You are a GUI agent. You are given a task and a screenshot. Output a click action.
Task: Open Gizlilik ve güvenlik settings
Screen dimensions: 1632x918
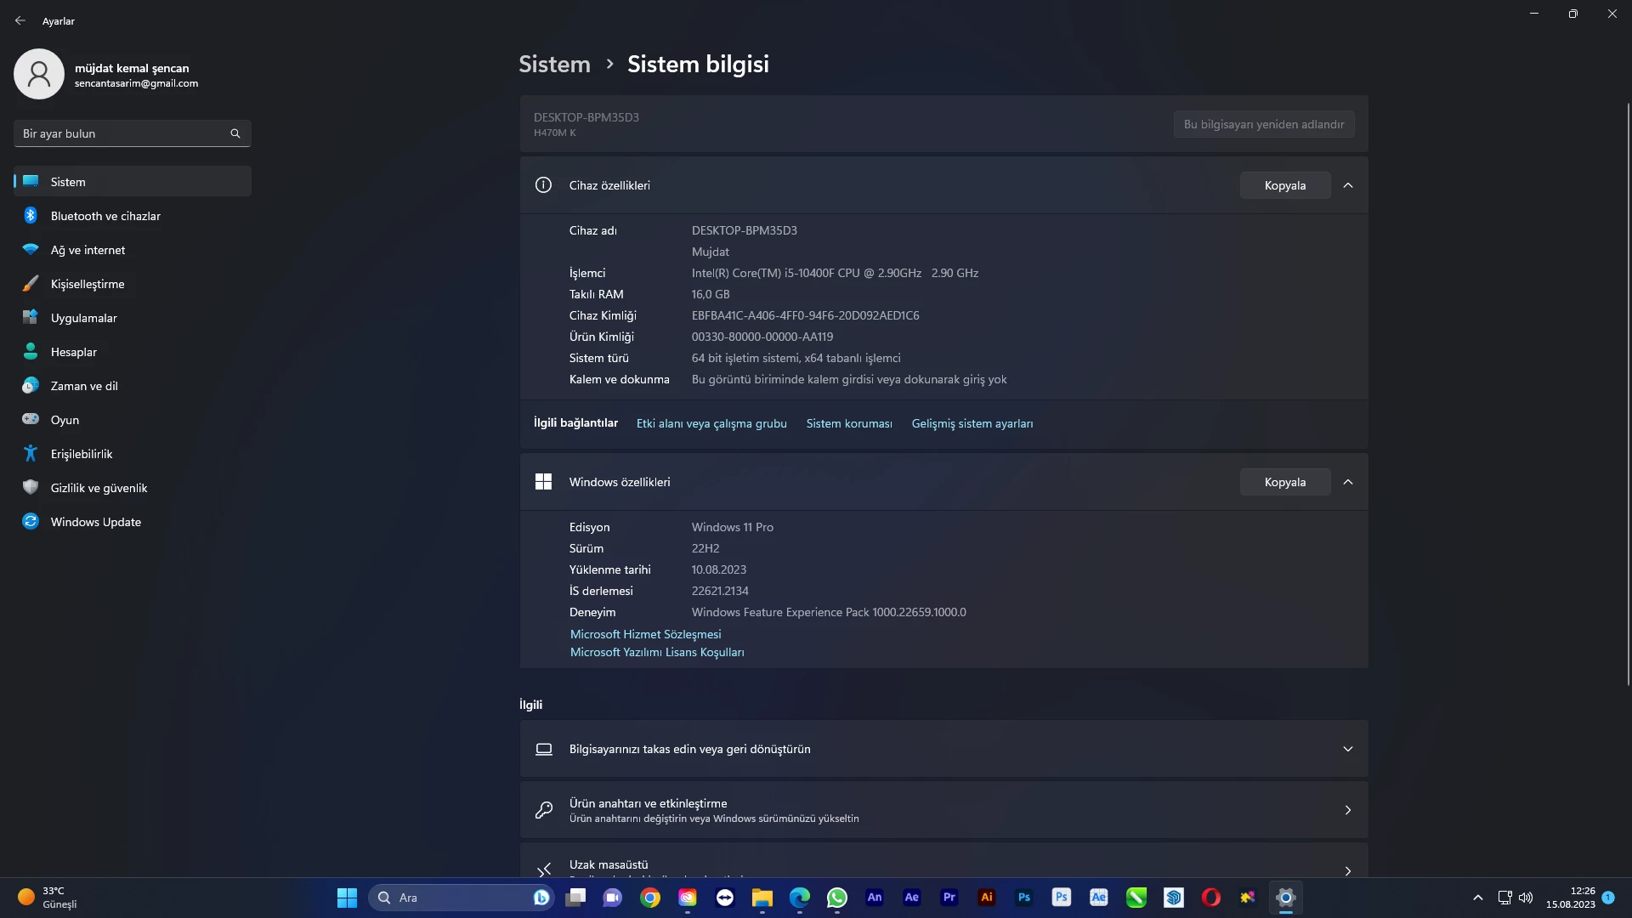click(x=99, y=488)
